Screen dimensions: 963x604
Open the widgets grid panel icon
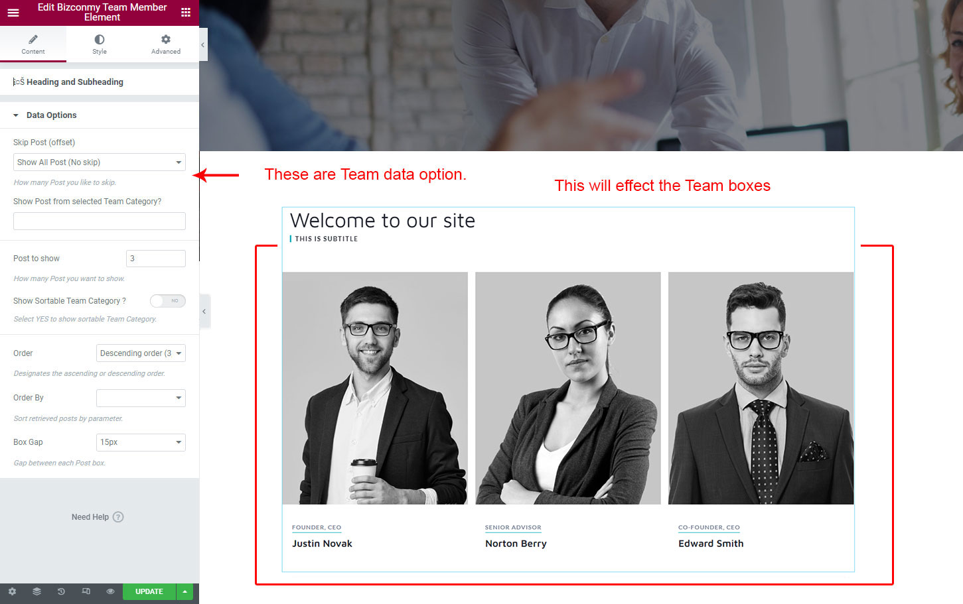186,12
